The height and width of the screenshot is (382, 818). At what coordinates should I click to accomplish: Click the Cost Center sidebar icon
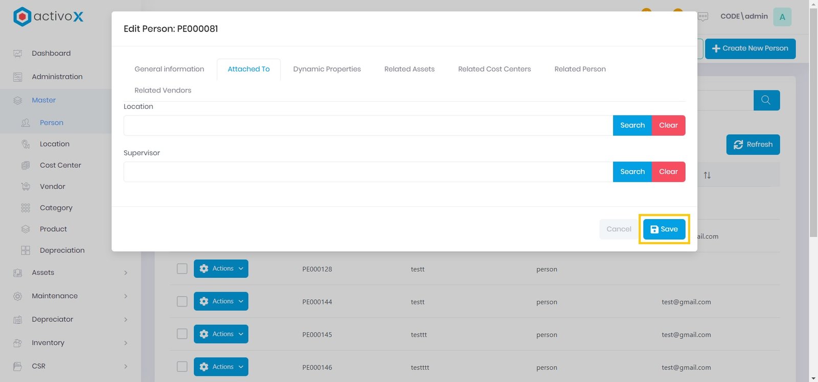tap(26, 165)
